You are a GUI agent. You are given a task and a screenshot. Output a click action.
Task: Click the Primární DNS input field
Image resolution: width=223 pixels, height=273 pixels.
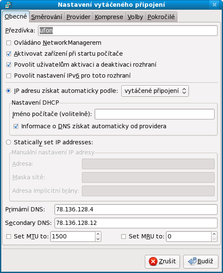pyautogui.click(x=136, y=209)
